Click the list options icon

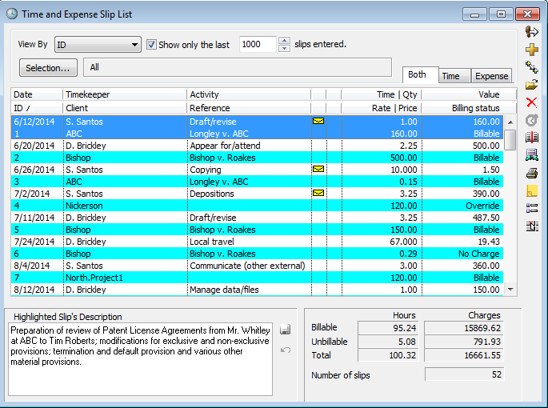531,209
